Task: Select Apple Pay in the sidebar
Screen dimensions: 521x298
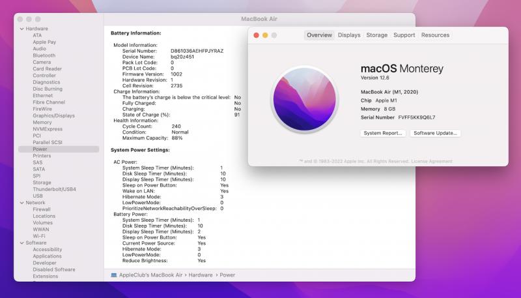Action: click(x=44, y=42)
